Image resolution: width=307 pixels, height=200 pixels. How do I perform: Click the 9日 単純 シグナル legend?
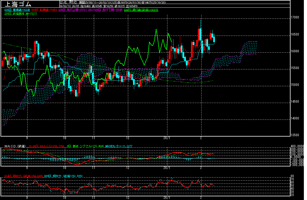85,146
